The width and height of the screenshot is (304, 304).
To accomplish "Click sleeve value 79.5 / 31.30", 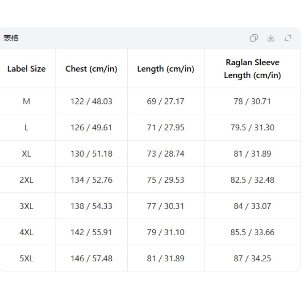I will click(252, 128).
